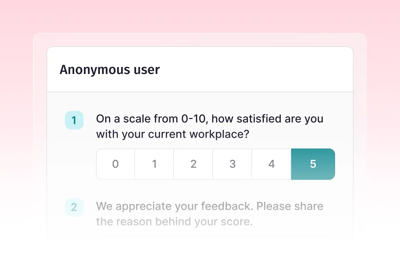The width and height of the screenshot is (400, 253).
Task: Click the 'Please share' text in question two
Action: pos(290,206)
